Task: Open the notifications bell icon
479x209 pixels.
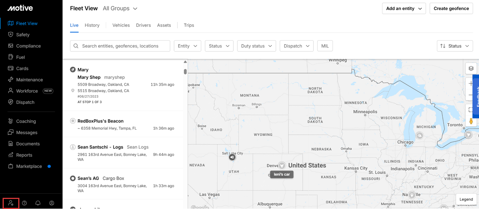Action: pos(38,203)
